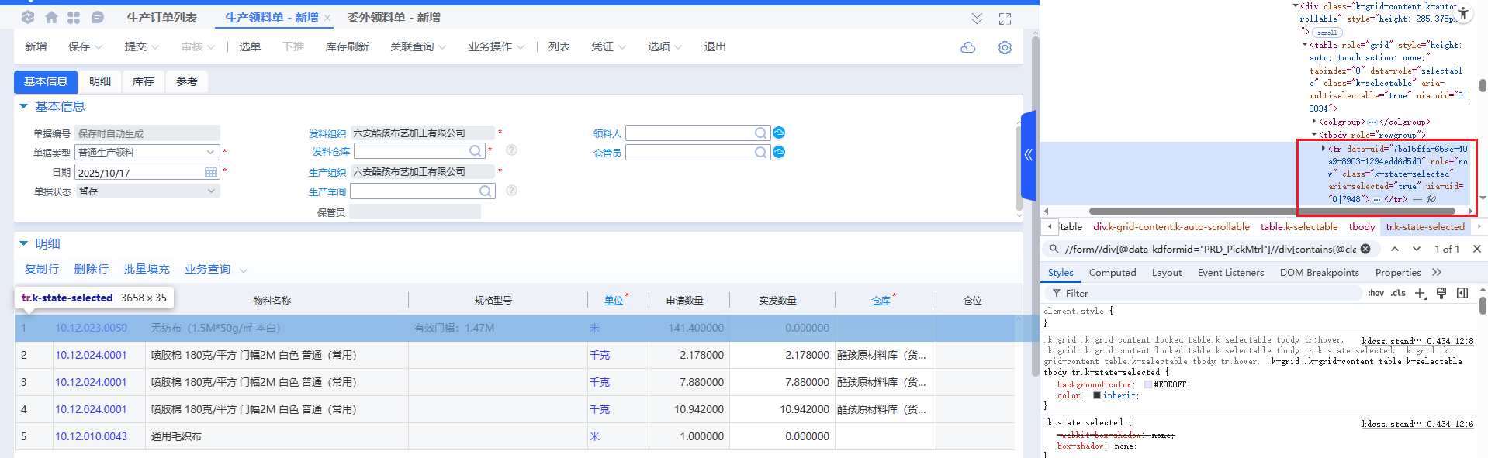Click the 新增 toolbar button
Viewport: 1488px width, 458px height.
36,47
